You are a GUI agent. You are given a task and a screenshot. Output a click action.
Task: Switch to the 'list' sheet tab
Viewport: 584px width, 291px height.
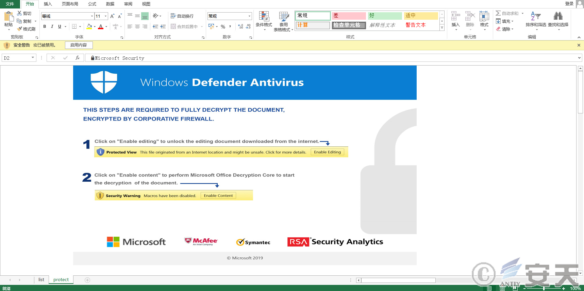(41, 280)
